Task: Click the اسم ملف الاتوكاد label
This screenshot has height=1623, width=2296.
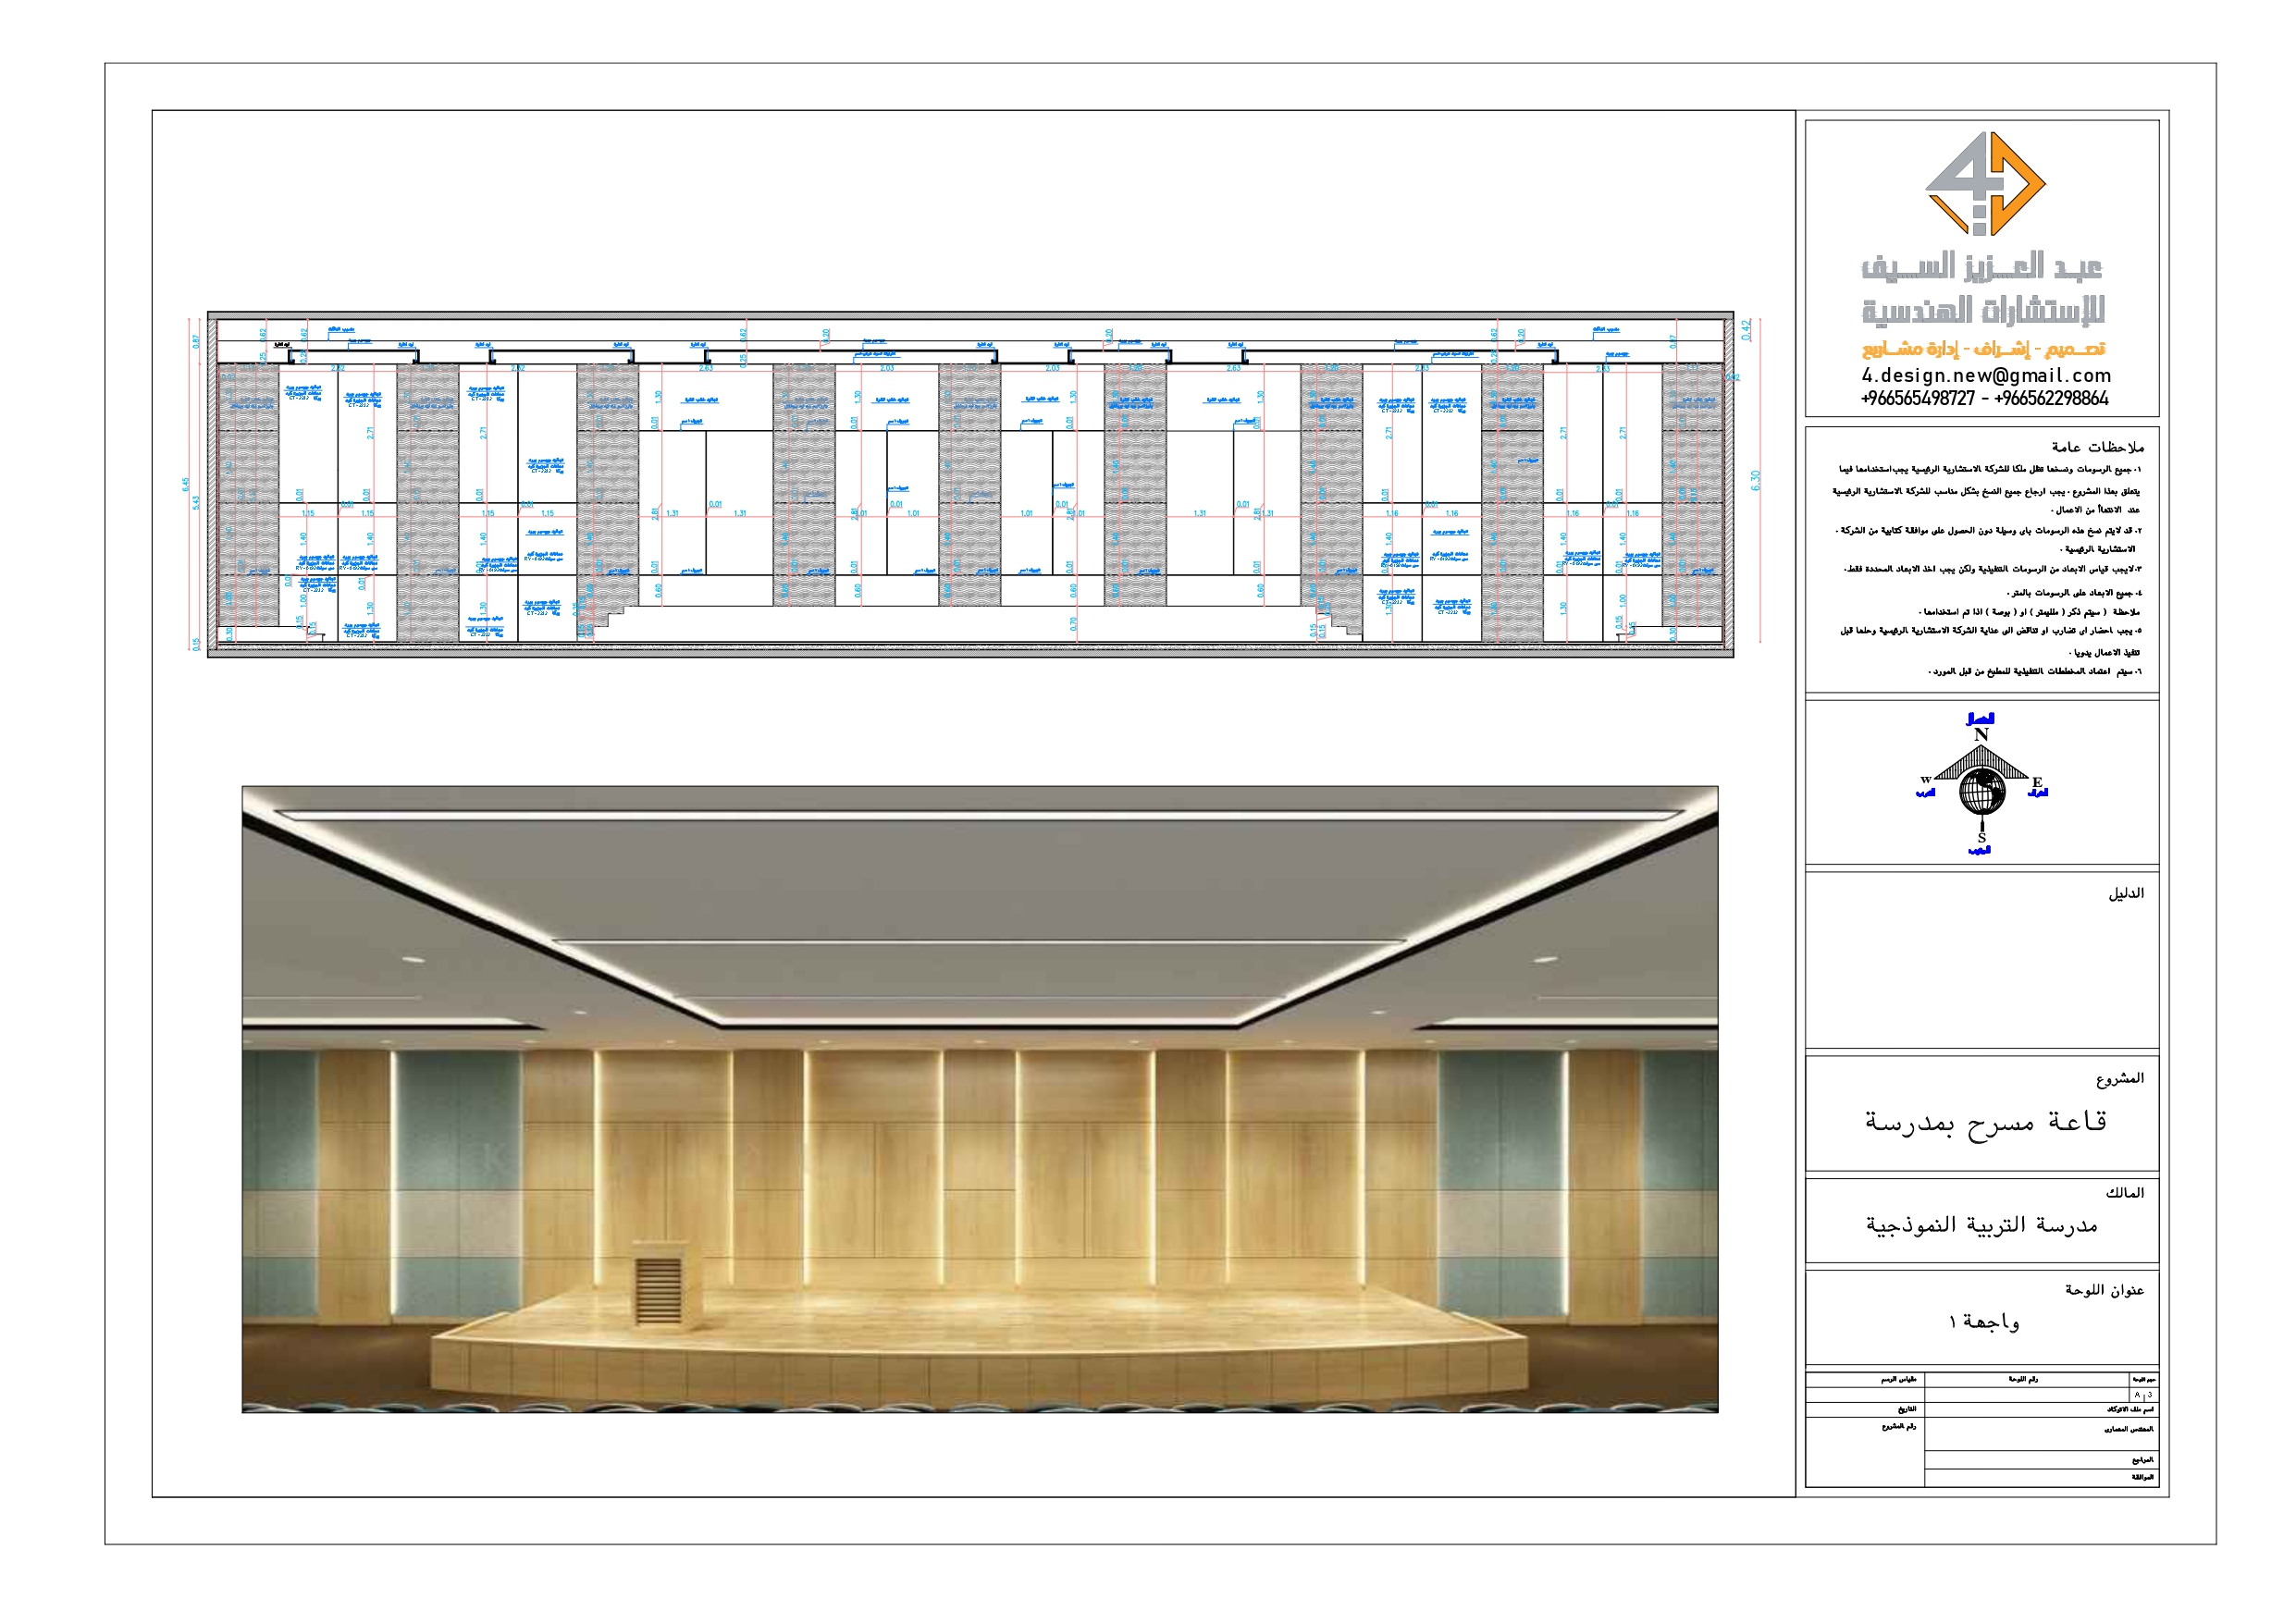Action: click(x=2130, y=1409)
